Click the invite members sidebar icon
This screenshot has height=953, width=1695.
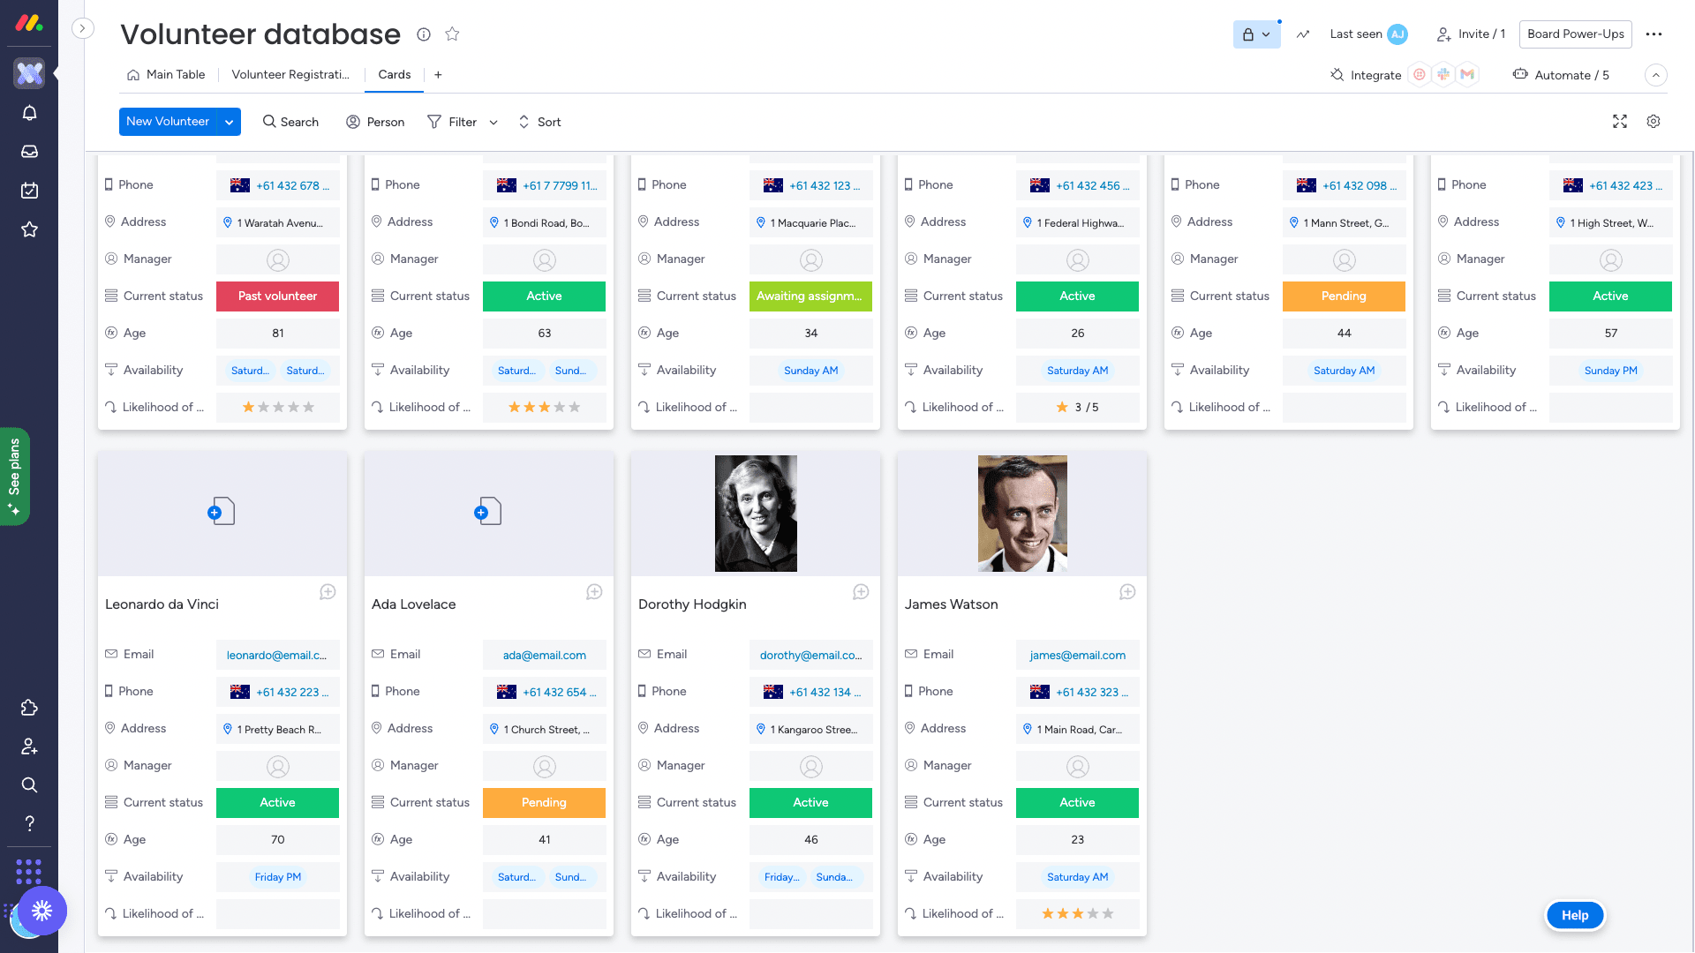[29, 747]
